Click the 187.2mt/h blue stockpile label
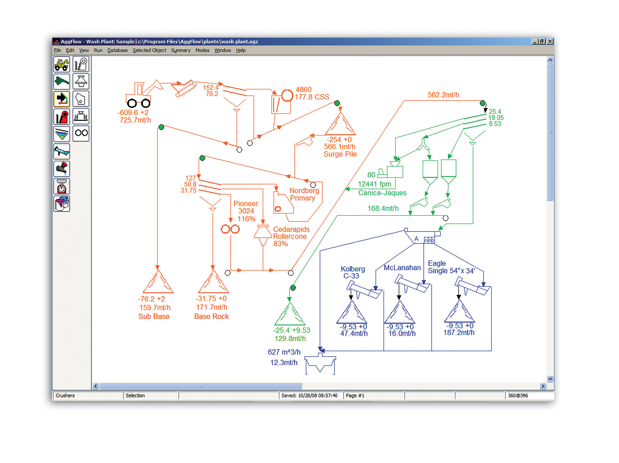Screen dimensions: 619x463 point(459,333)
